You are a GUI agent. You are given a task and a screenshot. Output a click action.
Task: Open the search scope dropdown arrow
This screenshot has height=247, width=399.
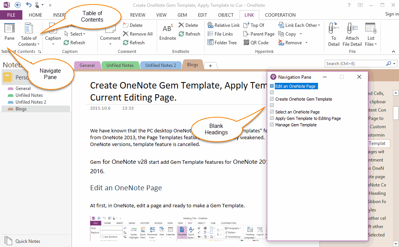click(394, 64)
